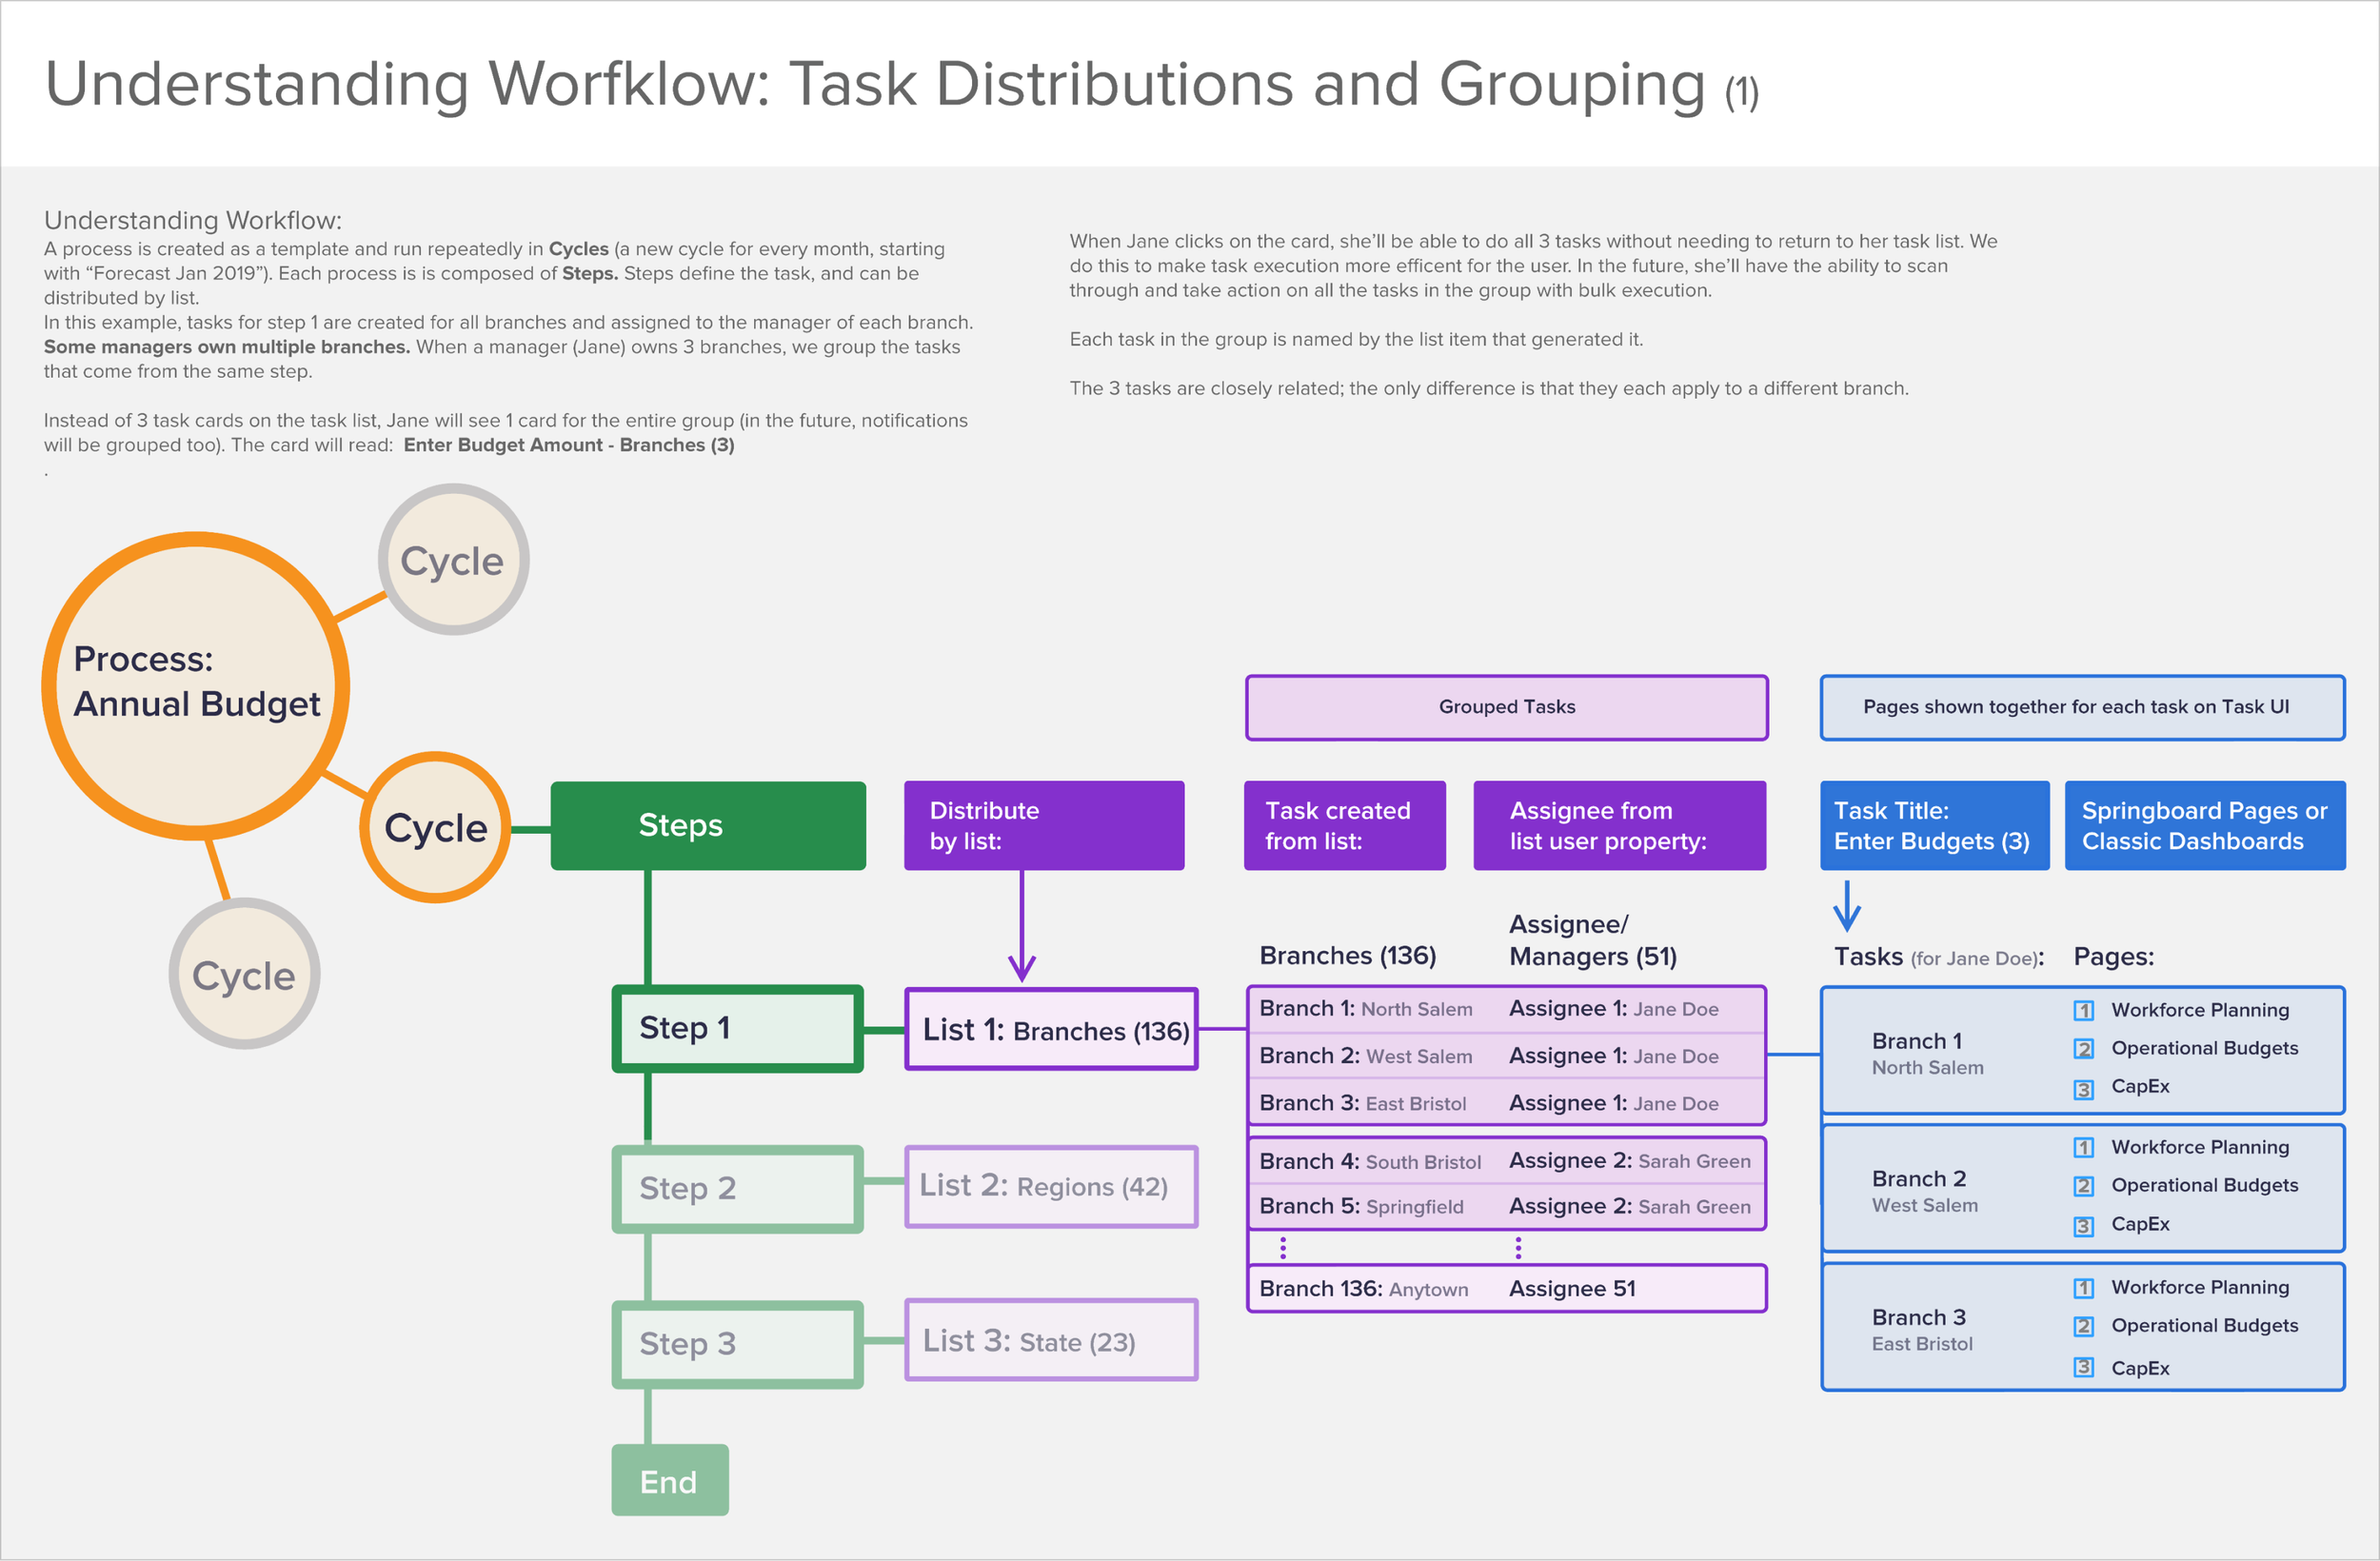Image resolution: width=2380 pixels, height=1561 pixels.
Task: Click page 1 icon for Branch 1 Workforce Planning
Action: click(2083, 1010)
